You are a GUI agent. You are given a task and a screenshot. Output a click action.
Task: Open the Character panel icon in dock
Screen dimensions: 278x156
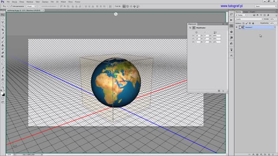pyautogui.click(x=232, y=55)
